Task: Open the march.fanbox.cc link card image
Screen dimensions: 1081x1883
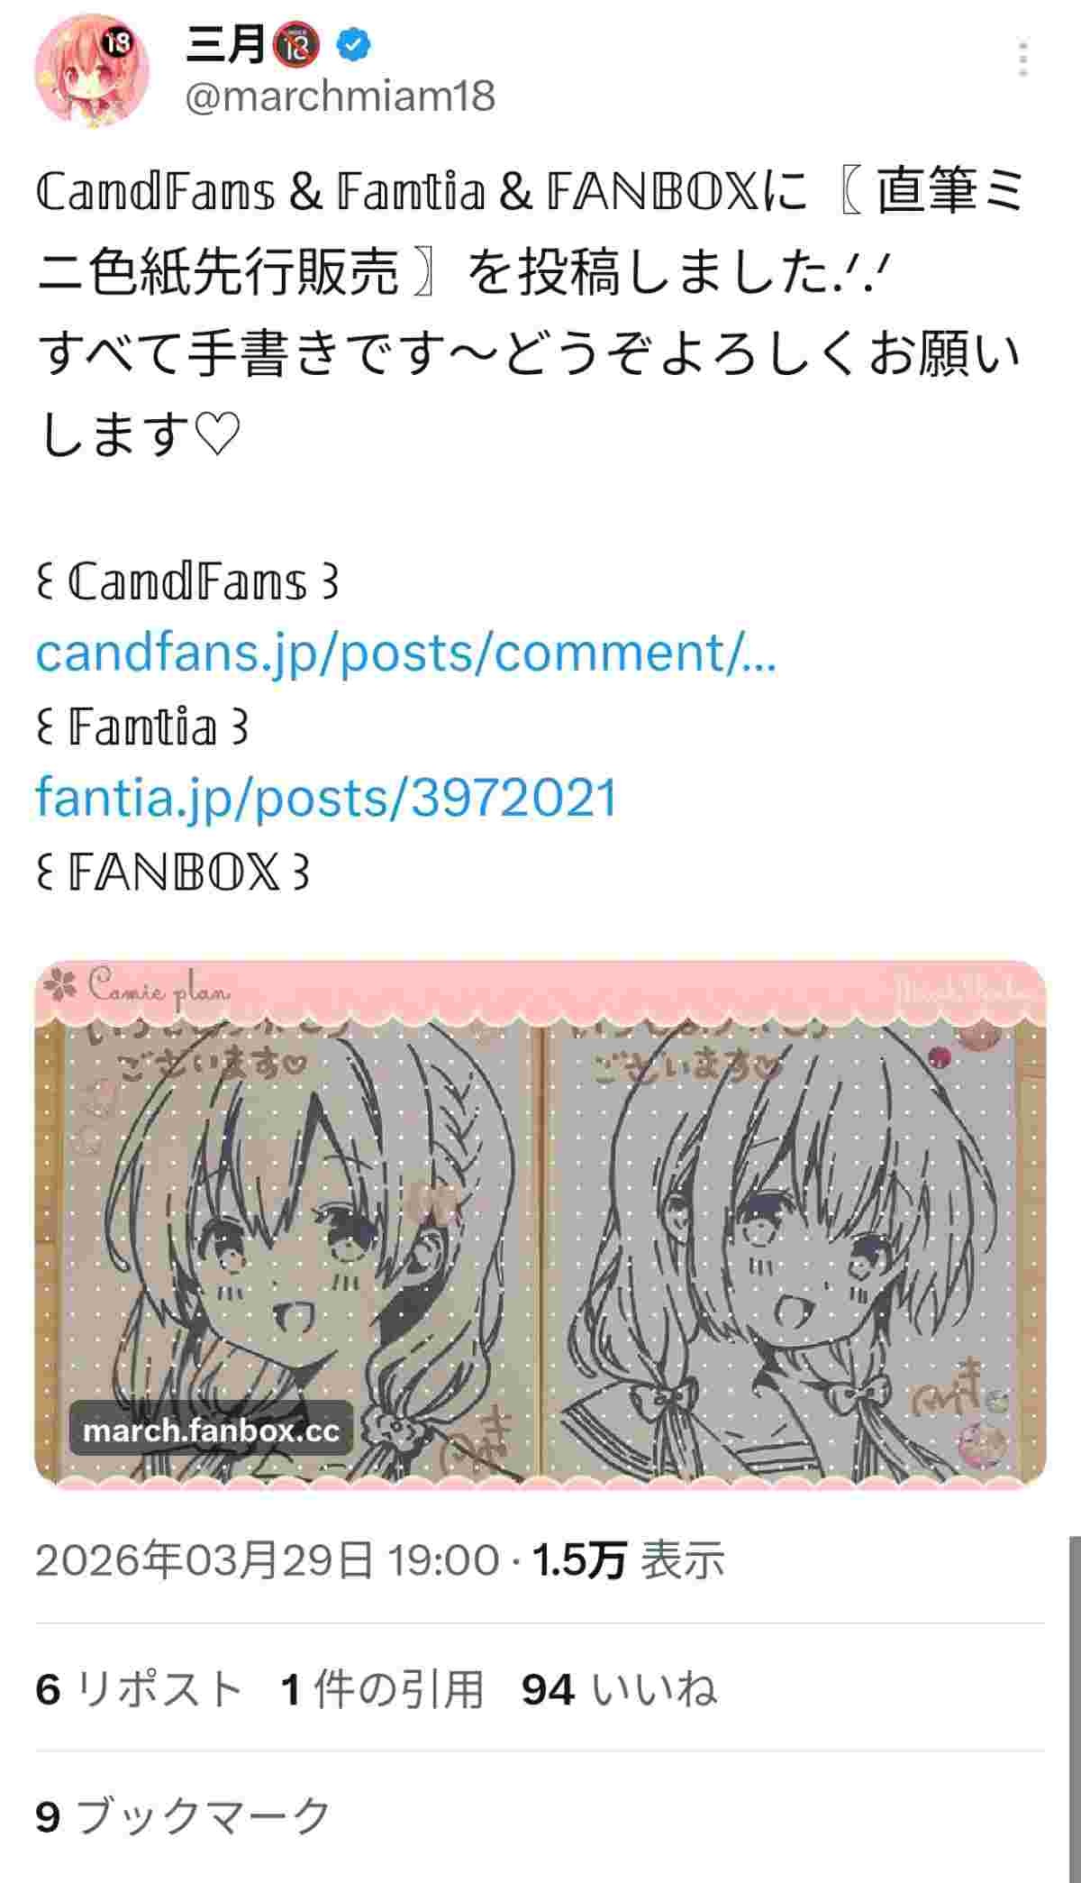Action: tap(540, 1224)
